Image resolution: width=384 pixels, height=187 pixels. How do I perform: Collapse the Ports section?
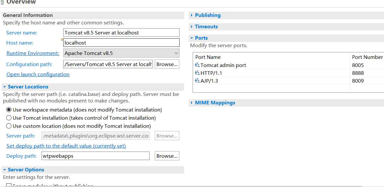(191, 38)
